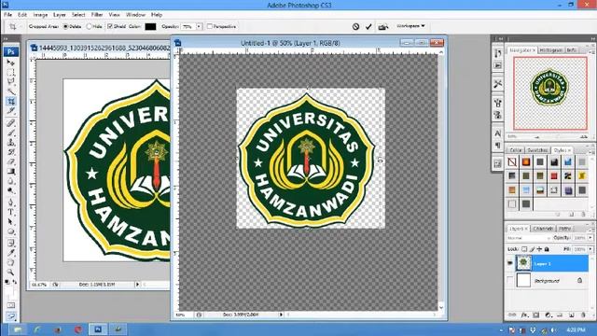This screenshot has width=597, height=336.
Task: Click Create new layer button
Action: click(x=572, y=315)
